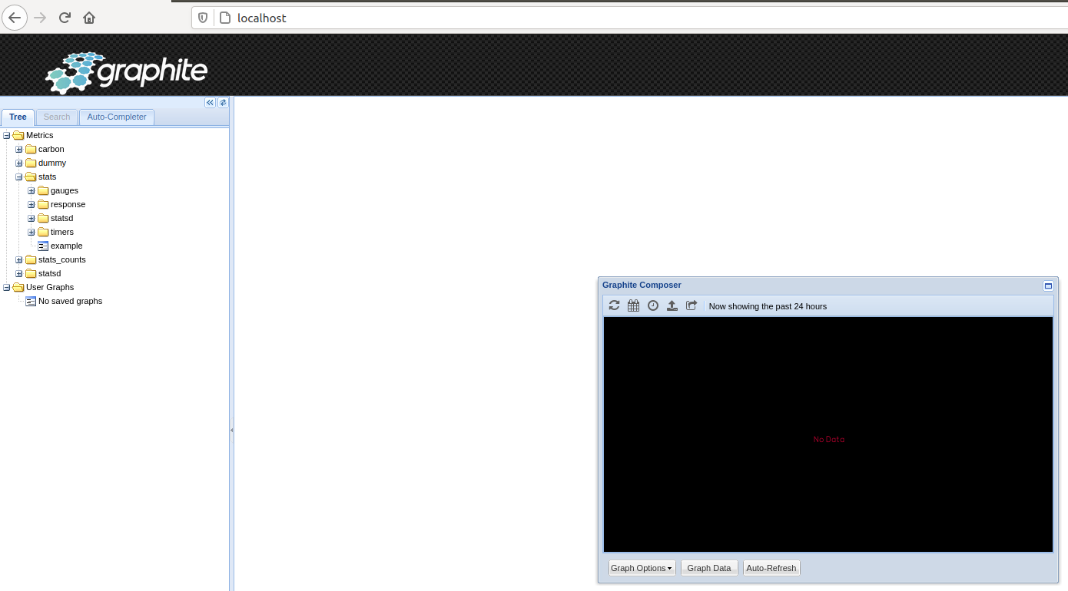Click the clock recent-data icon
The image size is (1068, 591).
tap(653, 305)
